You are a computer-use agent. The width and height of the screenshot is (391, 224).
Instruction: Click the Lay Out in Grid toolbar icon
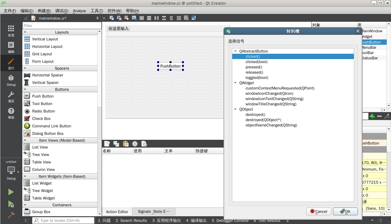click(x=179, y=18)
